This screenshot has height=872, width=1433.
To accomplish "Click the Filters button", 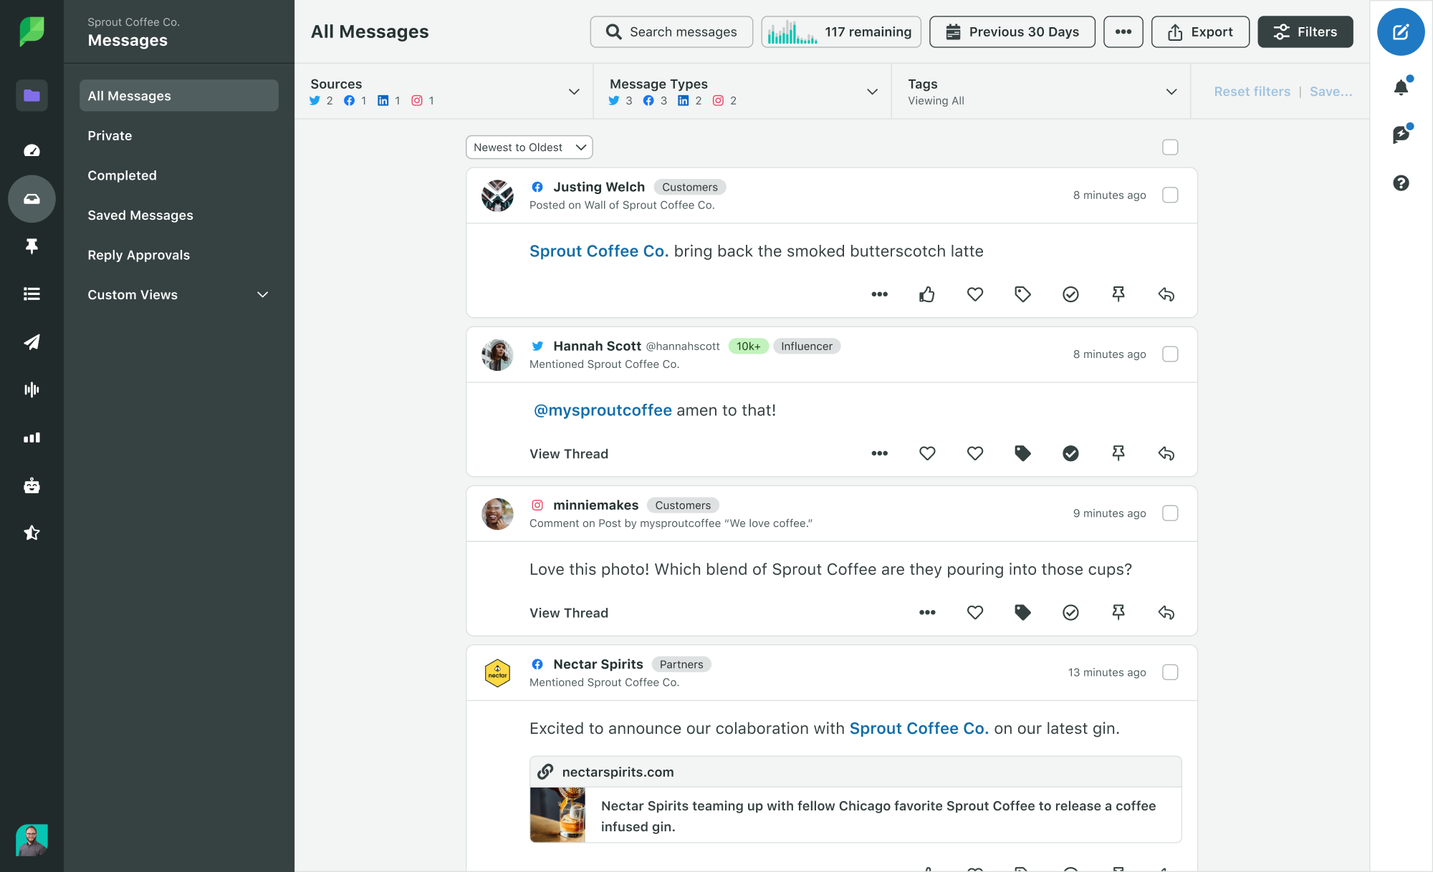I will [1304, 31].
